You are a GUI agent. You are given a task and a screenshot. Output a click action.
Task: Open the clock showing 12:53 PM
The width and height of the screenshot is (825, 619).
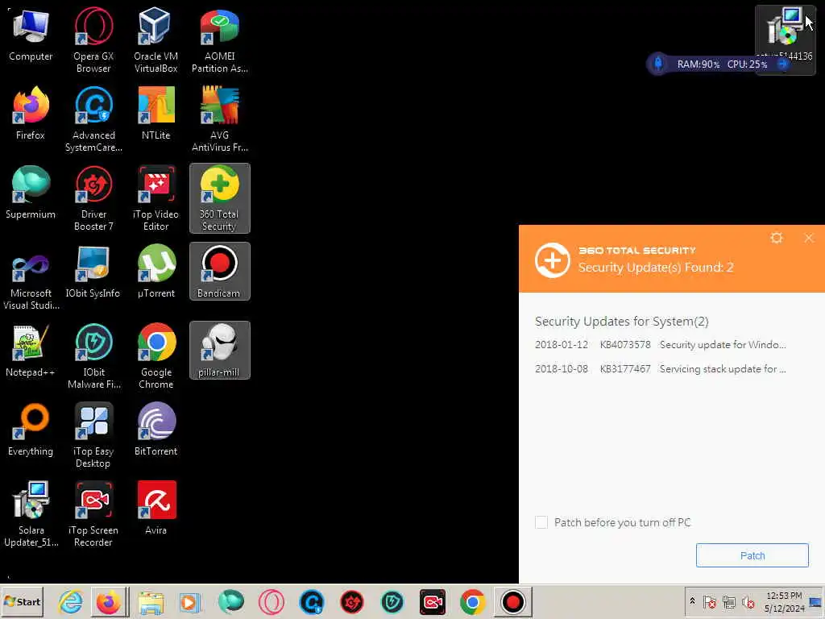784,601
